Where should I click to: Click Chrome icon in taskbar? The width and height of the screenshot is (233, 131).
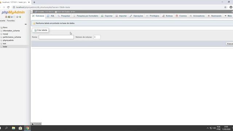[28, 128]
